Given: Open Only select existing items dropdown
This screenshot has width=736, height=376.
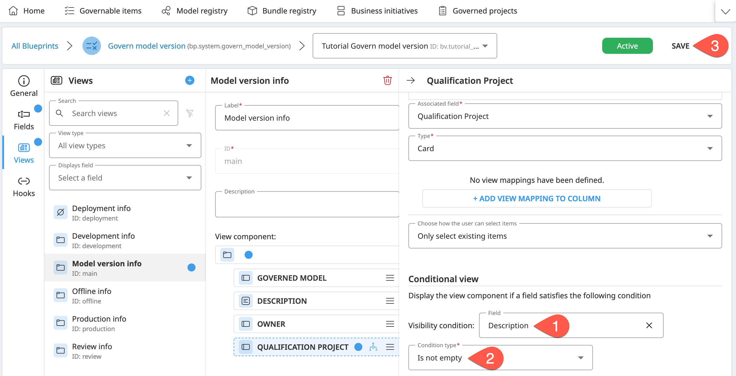Looking at the screenshot, I should coord(565,236).
